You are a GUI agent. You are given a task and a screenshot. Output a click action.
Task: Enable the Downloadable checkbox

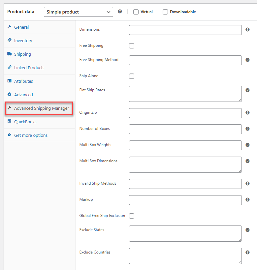[165, 12]
